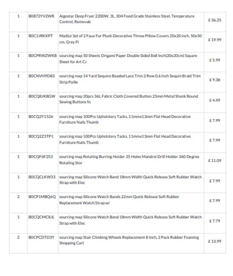Click the £ 19.99 price cell
The height and width of the screenshot is (276, 233).
coord(214,40)
